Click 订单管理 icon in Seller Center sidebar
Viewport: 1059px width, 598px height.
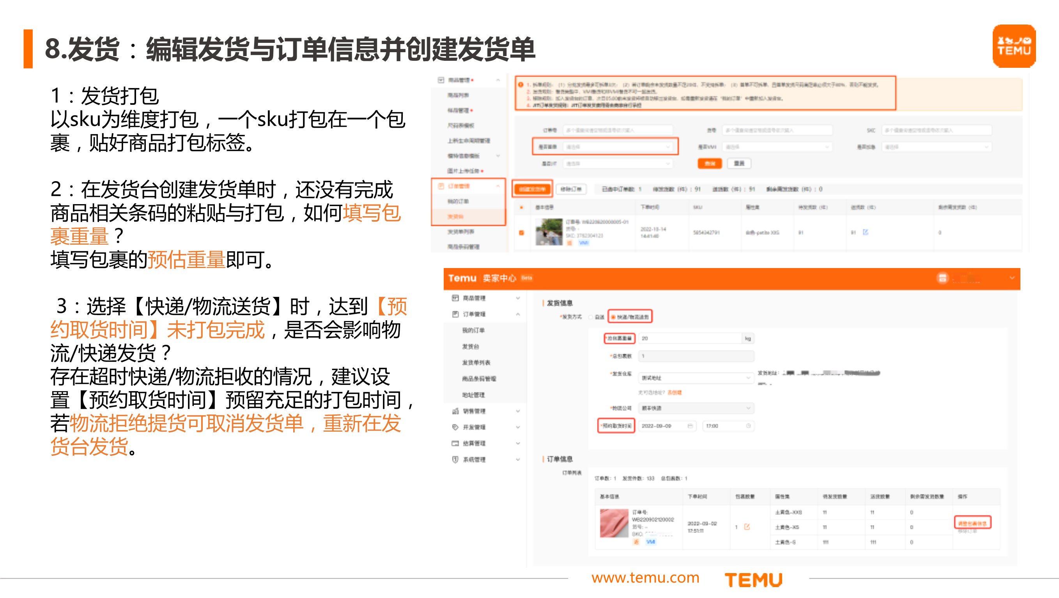(455, 314)
